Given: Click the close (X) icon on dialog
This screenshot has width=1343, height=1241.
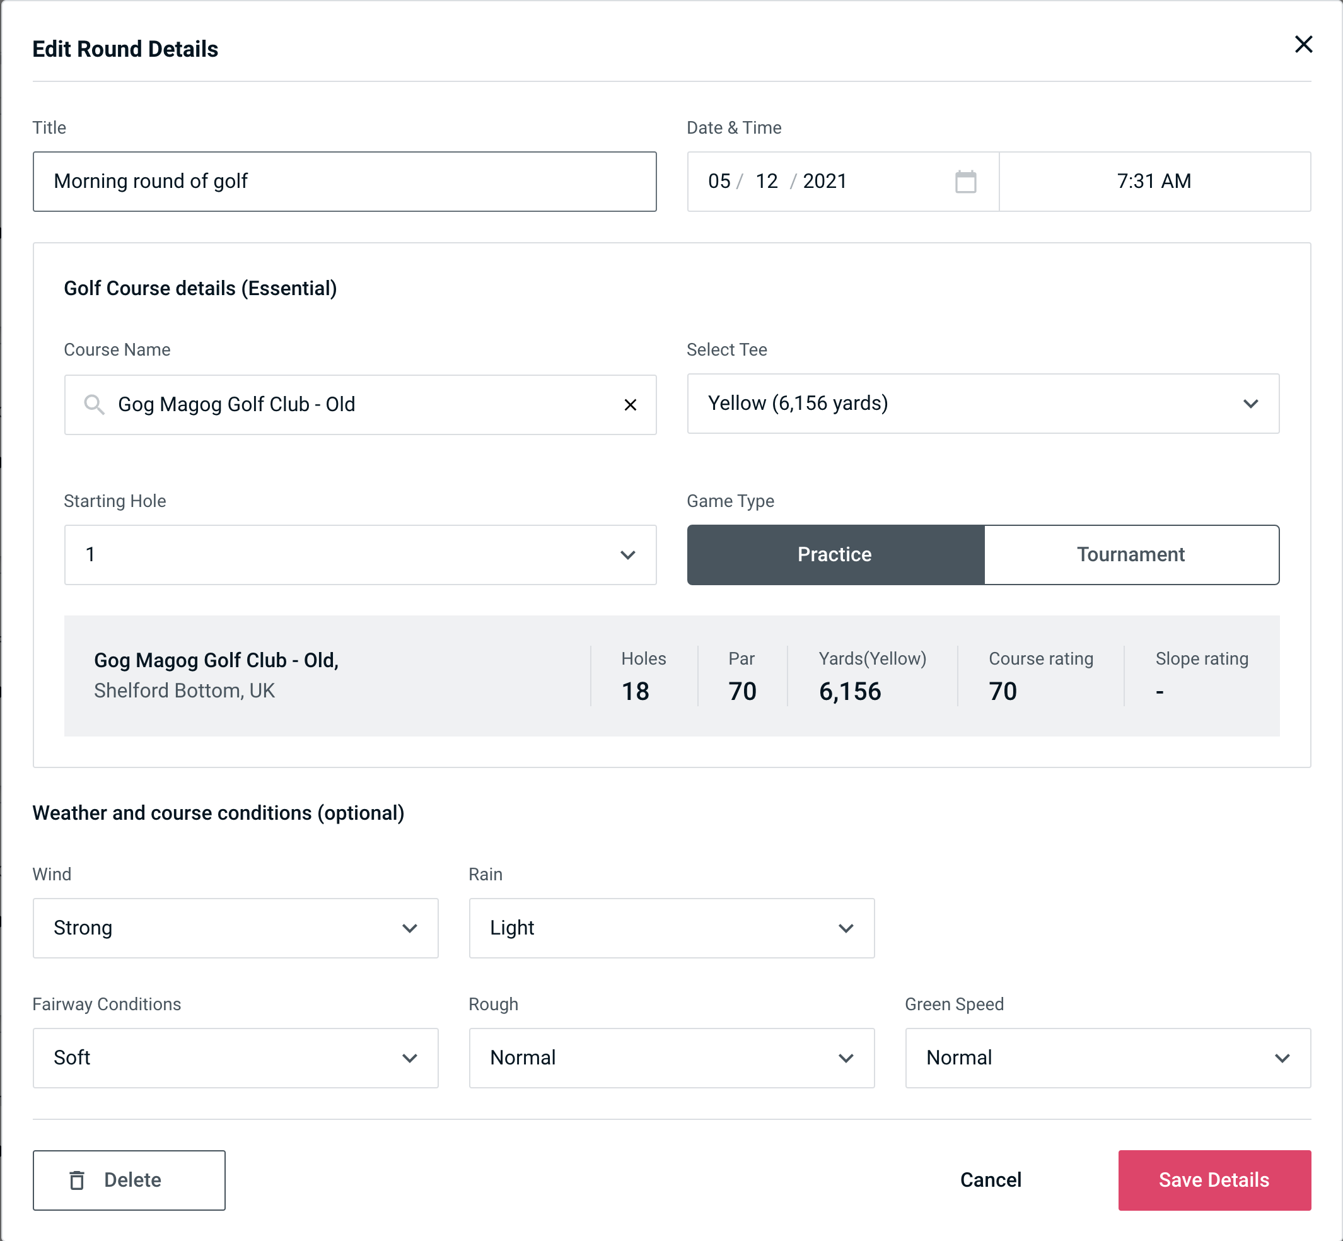Looking at the screenshot, I should click(1302, 44).
